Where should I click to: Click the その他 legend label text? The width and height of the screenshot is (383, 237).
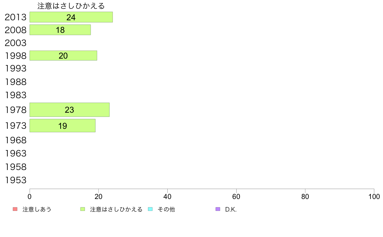coord(166,209)
